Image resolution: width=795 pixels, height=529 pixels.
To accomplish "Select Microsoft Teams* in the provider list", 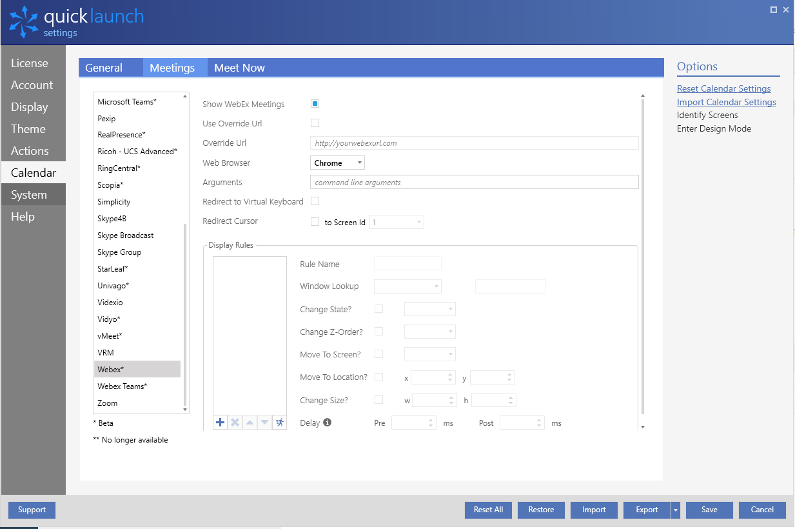I will pos(137,101).
